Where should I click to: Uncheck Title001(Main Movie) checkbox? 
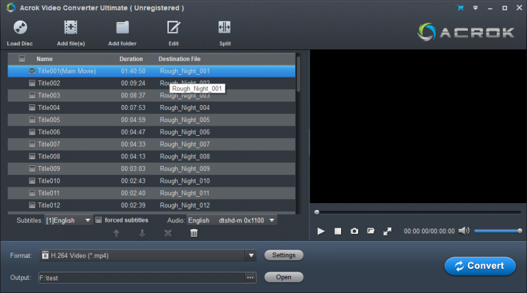32,71
